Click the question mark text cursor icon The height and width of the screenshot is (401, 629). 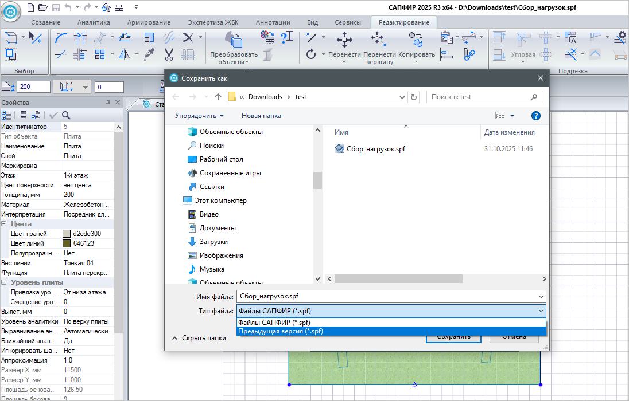pyautogui.click(x=287, y=38)
